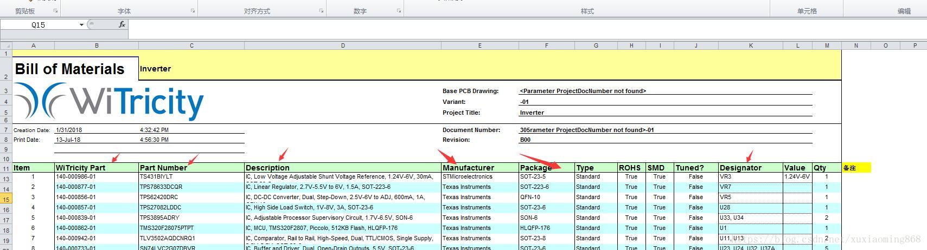This screenshot has width=927, height=250.
Task: Select the 'Qty' heading cell
Action: (x=827, y=168)
